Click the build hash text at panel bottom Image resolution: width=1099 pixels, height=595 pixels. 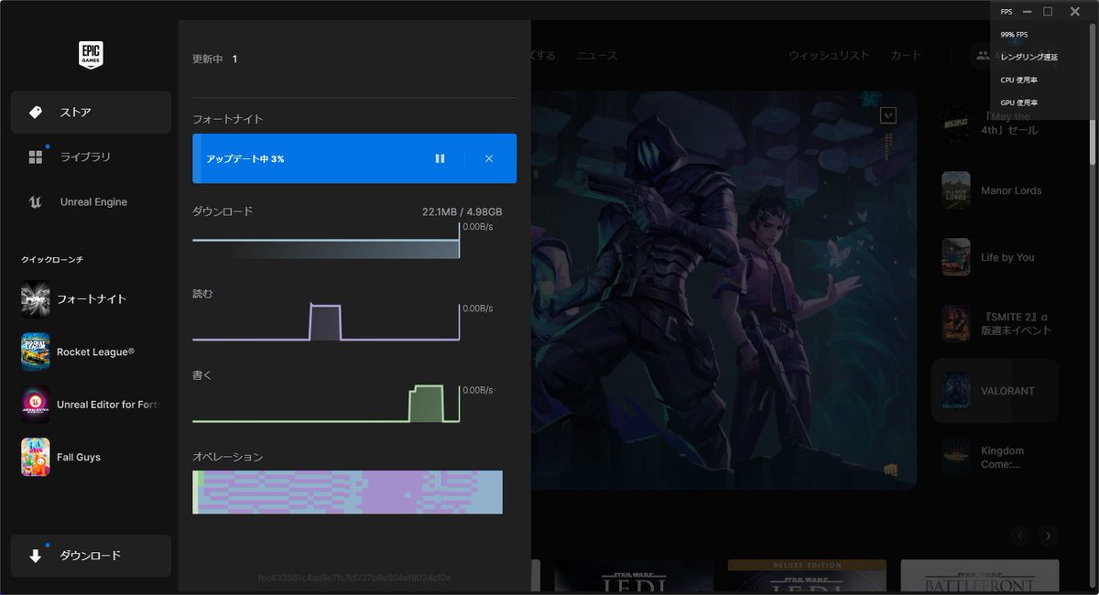pyautogui.click(x=354, y=579)
